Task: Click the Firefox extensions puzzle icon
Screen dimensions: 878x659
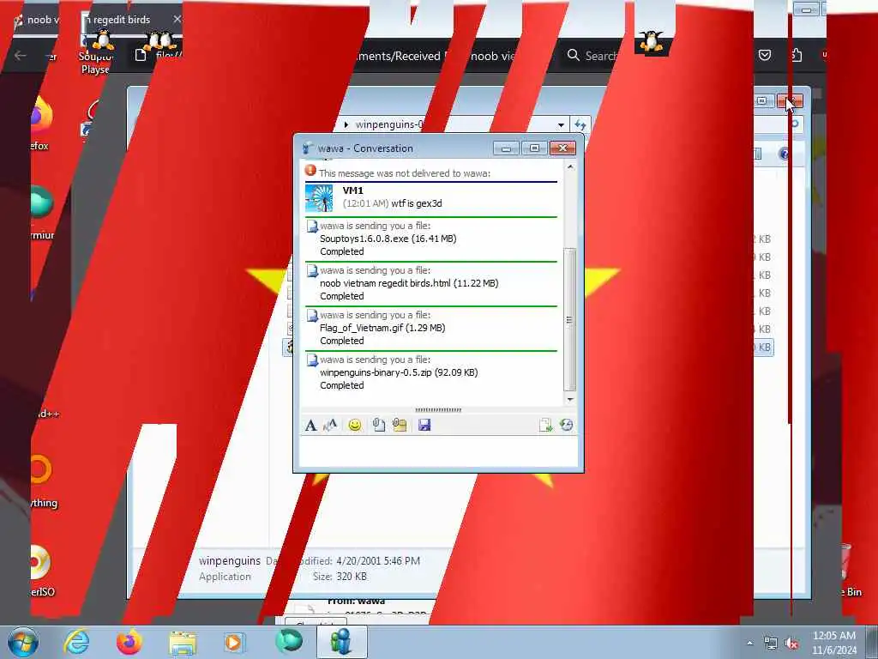Action: (797, 55)
